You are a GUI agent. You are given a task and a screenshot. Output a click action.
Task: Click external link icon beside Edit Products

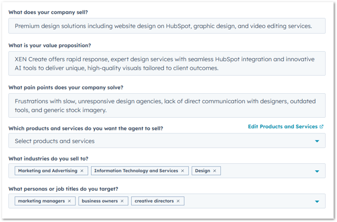click(321, 127)
